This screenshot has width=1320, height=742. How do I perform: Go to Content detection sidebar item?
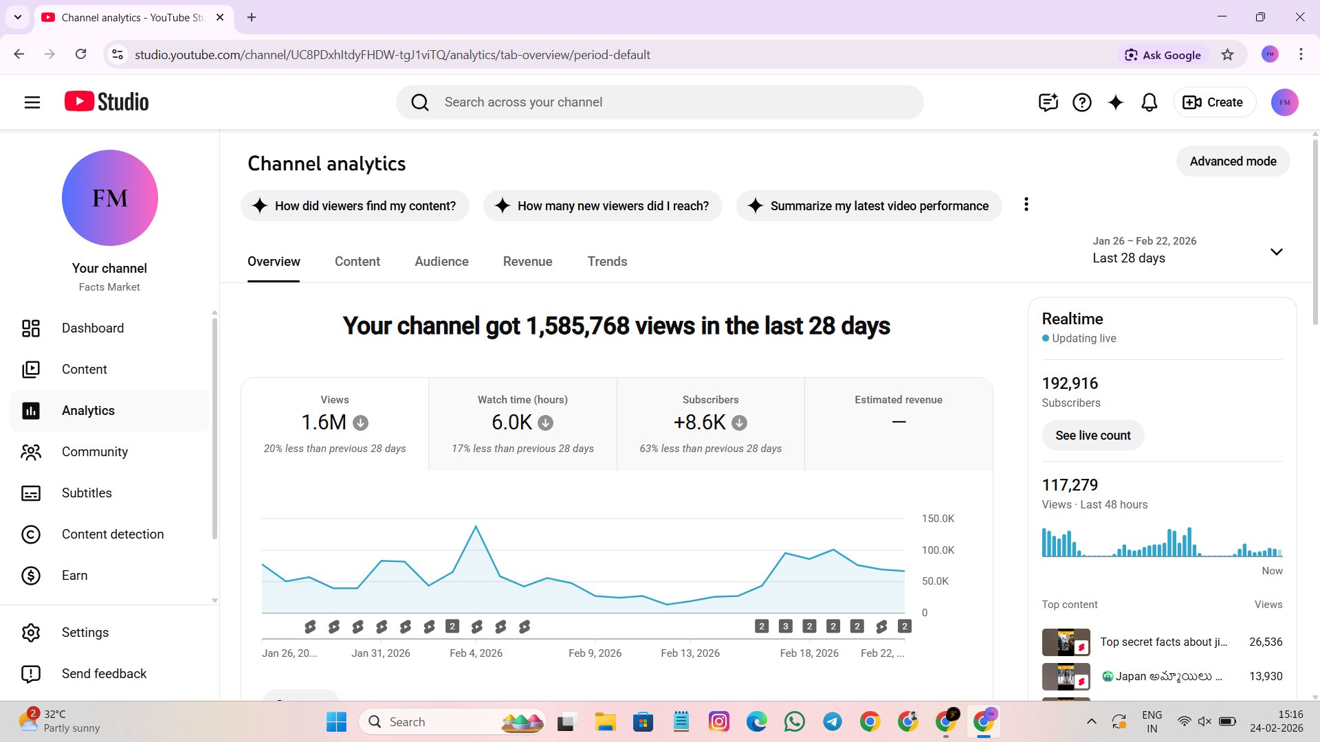pos(113,535)
